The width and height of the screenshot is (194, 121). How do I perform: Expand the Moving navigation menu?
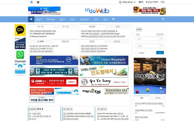[x=51, y=19]
